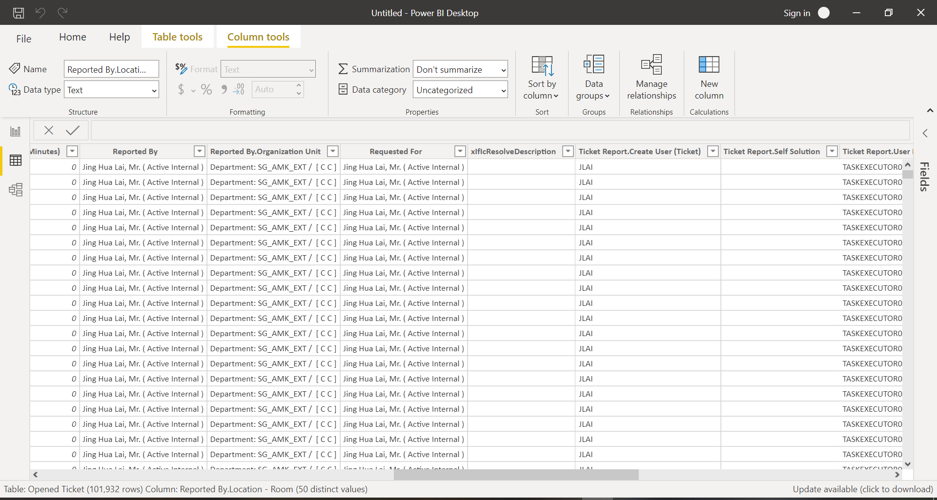This screenshot has width=937, height=500.
Task: Click the column Name input field
Action: 111,69
